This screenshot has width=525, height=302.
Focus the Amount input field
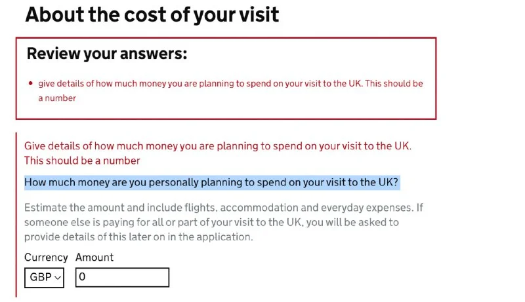(x=122, y=277)
